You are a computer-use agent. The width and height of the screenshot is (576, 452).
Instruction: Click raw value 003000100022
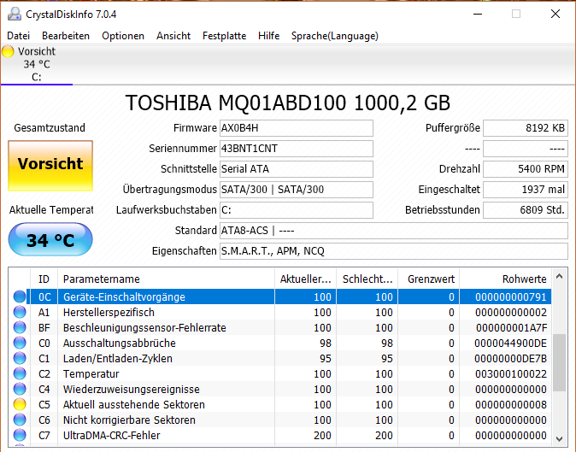[510, 373]
